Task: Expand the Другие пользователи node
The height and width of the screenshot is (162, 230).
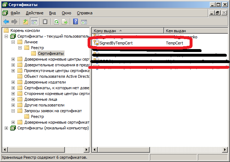Action: coord(13,105)
